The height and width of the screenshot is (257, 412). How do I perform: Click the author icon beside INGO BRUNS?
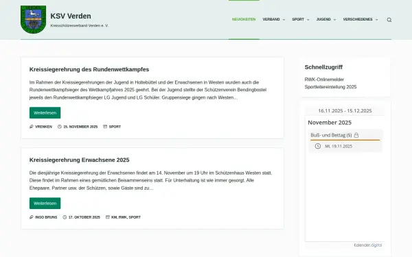[x=32, y=217]
